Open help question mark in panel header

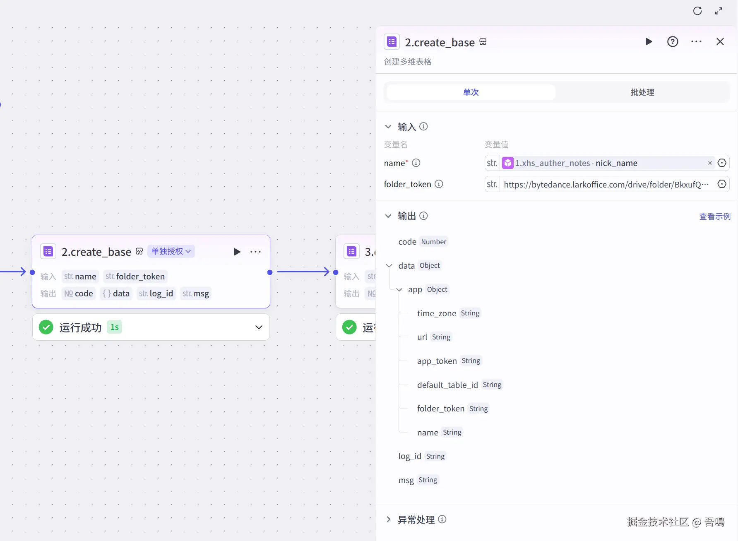click(673, 41)
